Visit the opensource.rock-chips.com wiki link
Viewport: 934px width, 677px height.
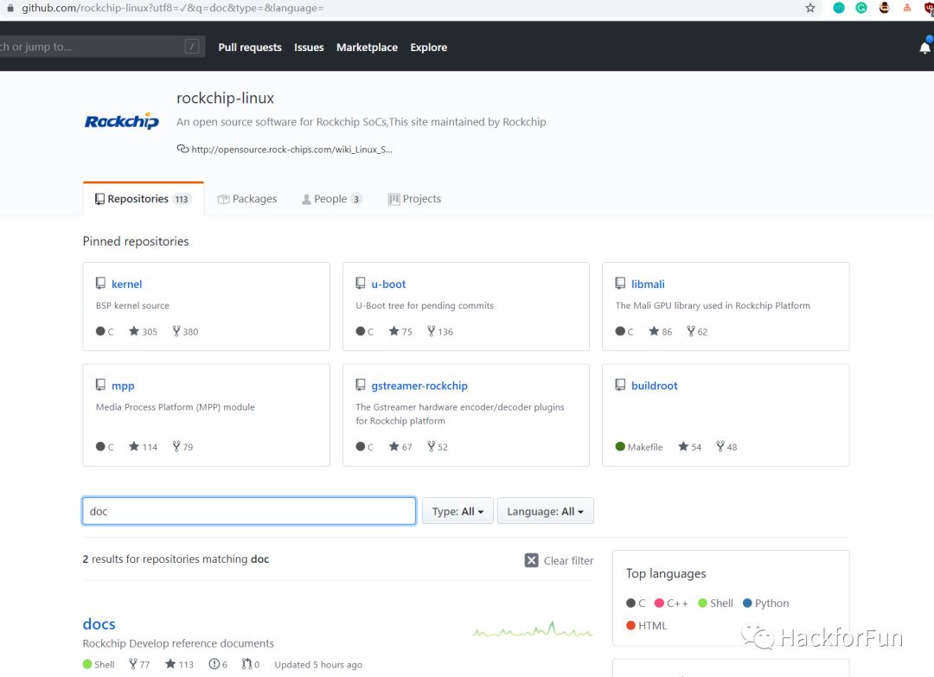(292, 150)
